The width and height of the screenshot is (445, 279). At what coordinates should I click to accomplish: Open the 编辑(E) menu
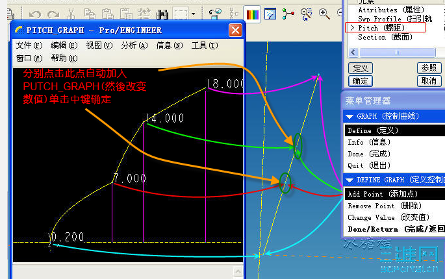coord(64,45)
